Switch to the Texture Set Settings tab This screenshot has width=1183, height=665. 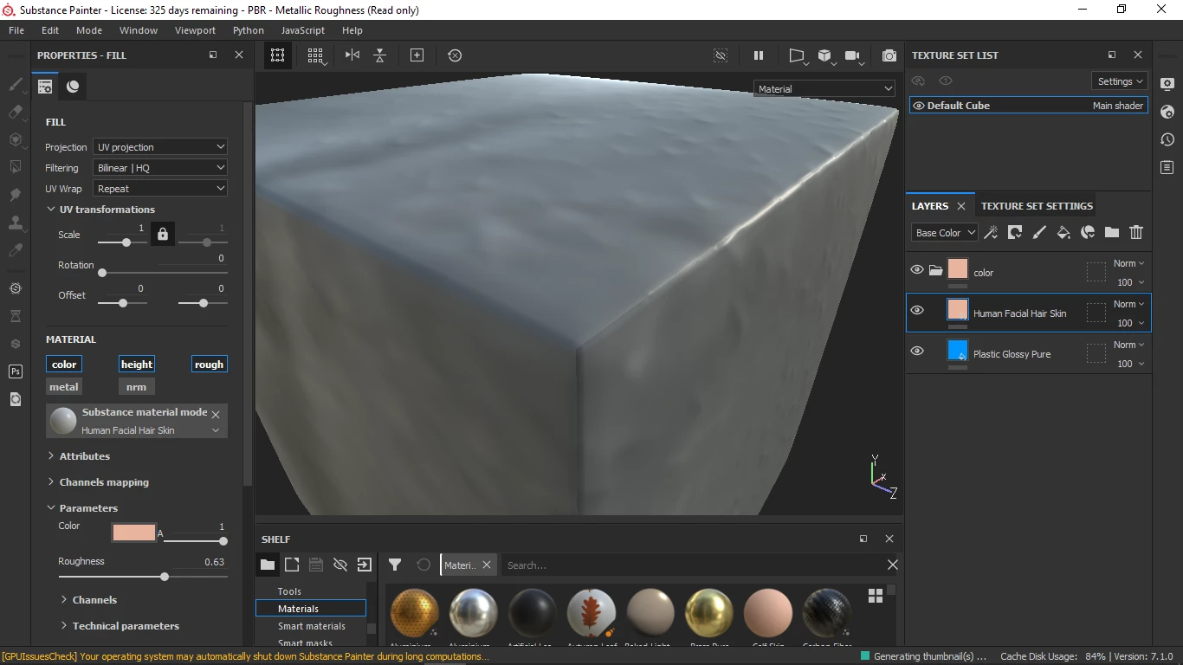coord(1037,206)
